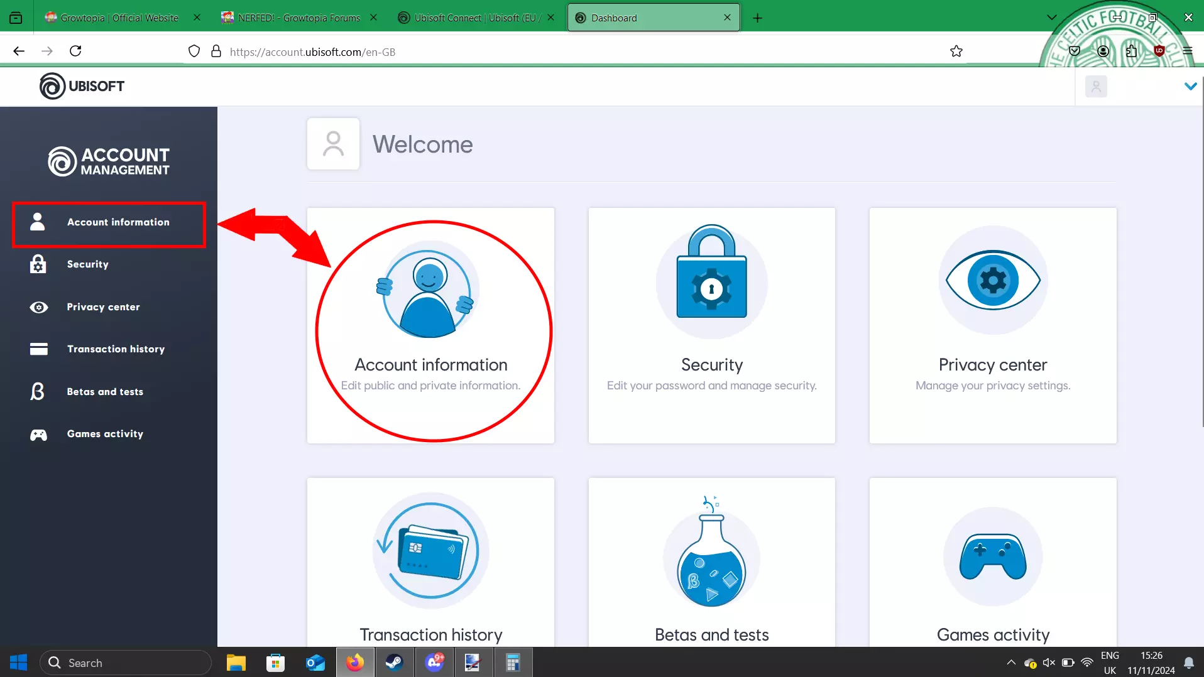Viewport: 1204px width, 677px height.
Task: Open Transaction history in the sidebar
Action: point(109,349)
